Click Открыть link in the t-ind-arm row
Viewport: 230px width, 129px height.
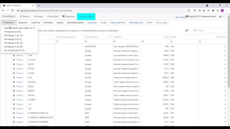20,60
